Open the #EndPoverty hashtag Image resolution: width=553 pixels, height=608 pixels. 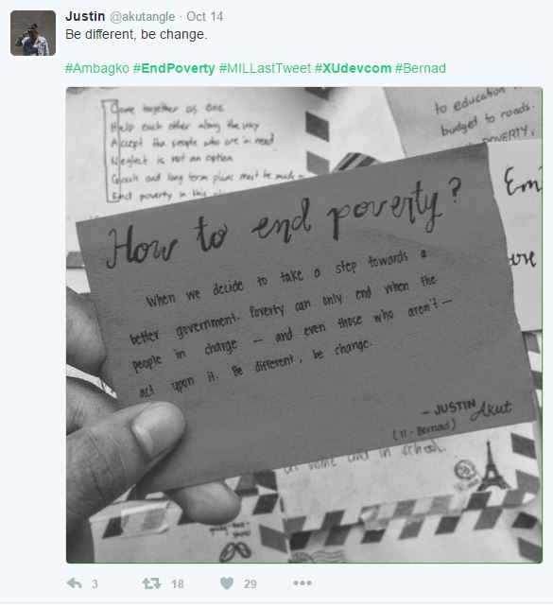click(174, 68)
